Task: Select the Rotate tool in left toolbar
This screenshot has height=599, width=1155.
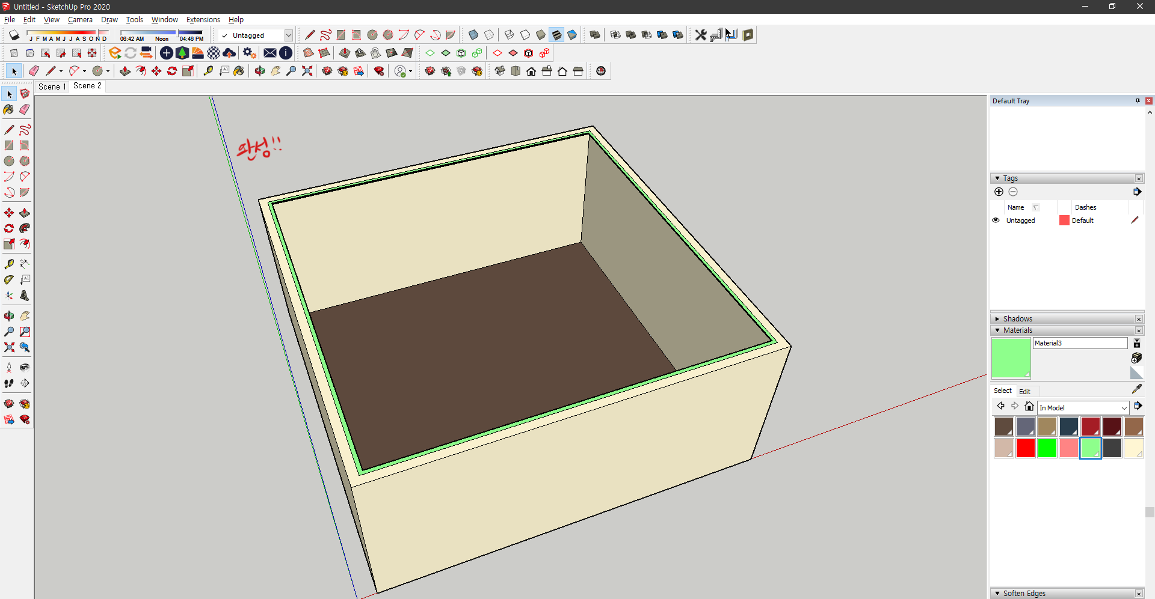Action: [8, 228]
